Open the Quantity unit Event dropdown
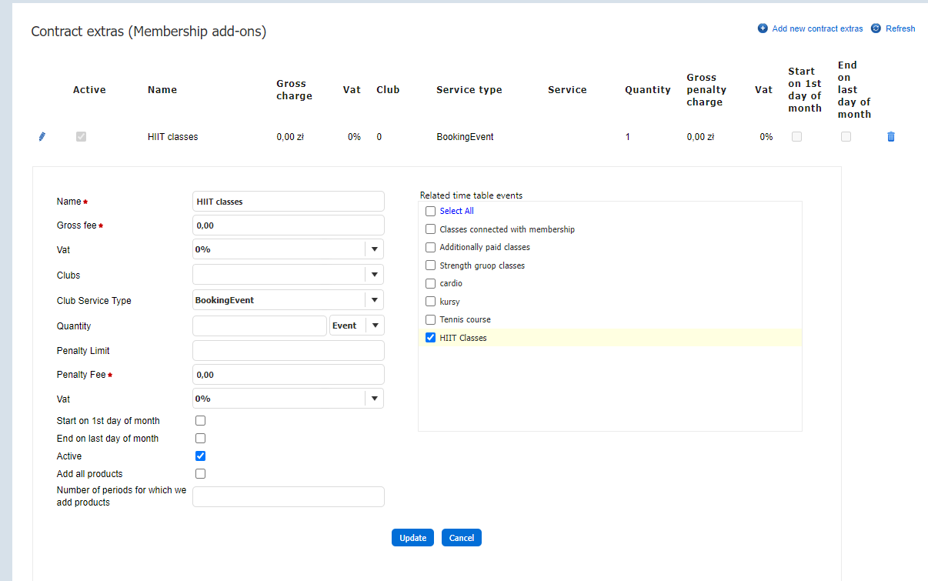Screen dimensions: 928x581 (374, 326)
